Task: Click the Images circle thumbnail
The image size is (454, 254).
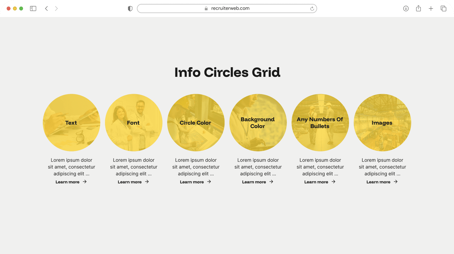Action: tap(382, 122)
